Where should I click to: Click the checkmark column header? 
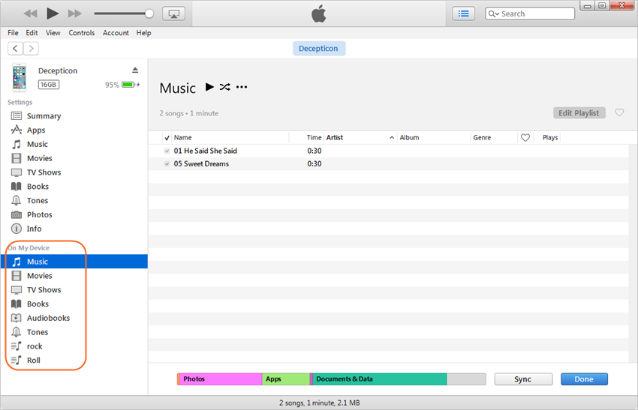coord(167,138)
